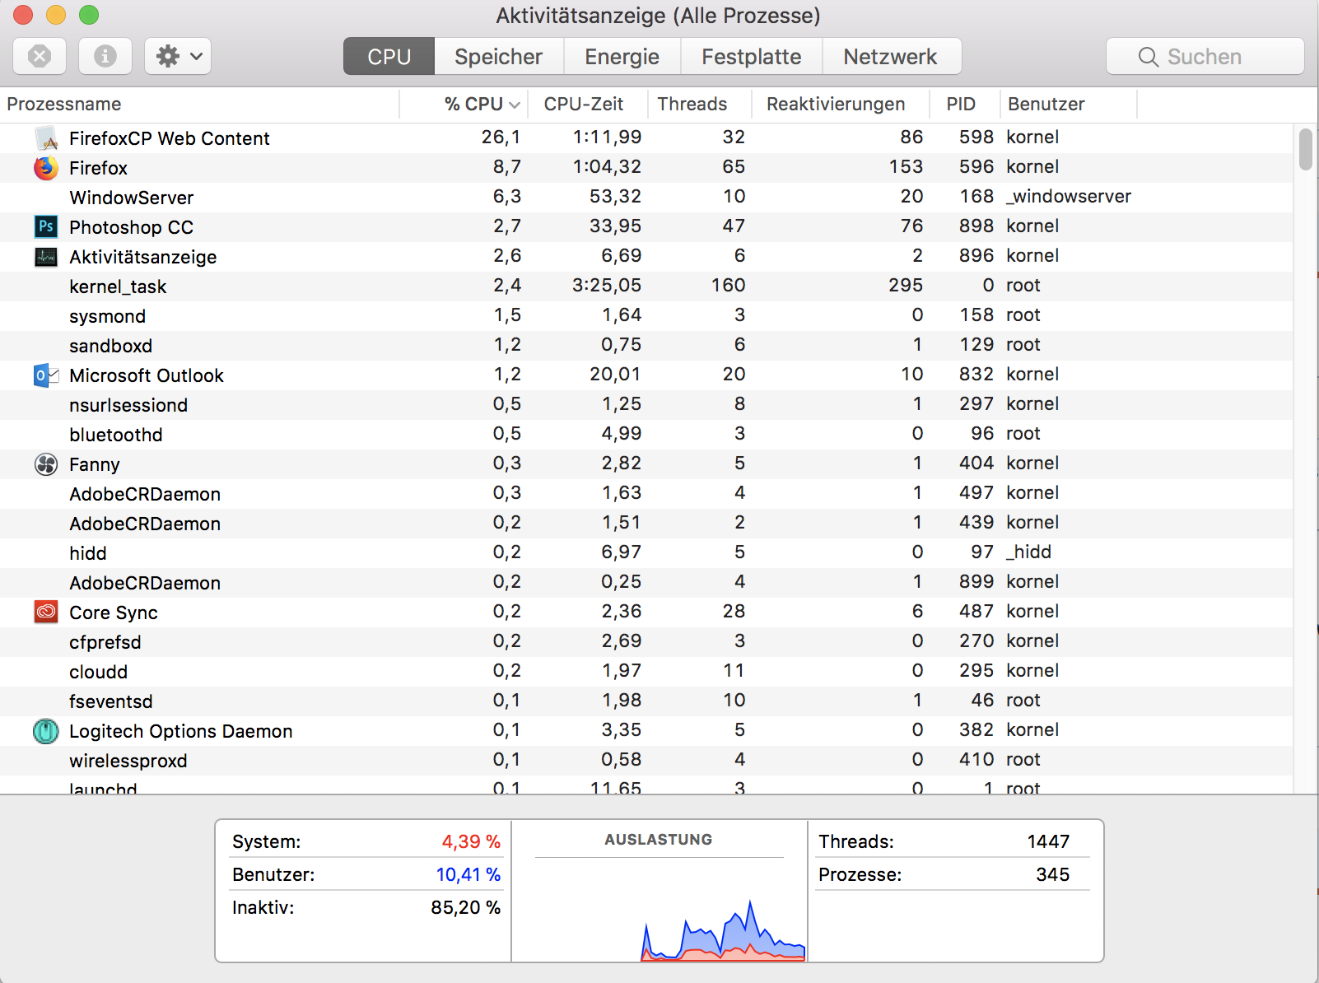The image size is (1319, 983).
Task: Click the _windowserver user cell
Action: tap(1069, 196)
